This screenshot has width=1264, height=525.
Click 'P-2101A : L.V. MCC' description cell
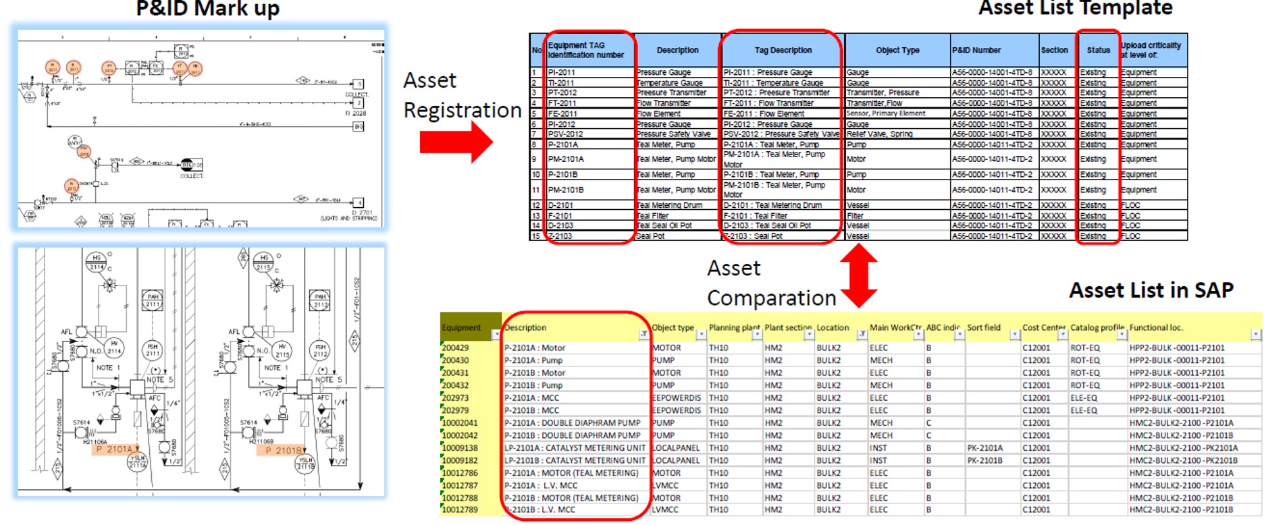coord(577,485)
